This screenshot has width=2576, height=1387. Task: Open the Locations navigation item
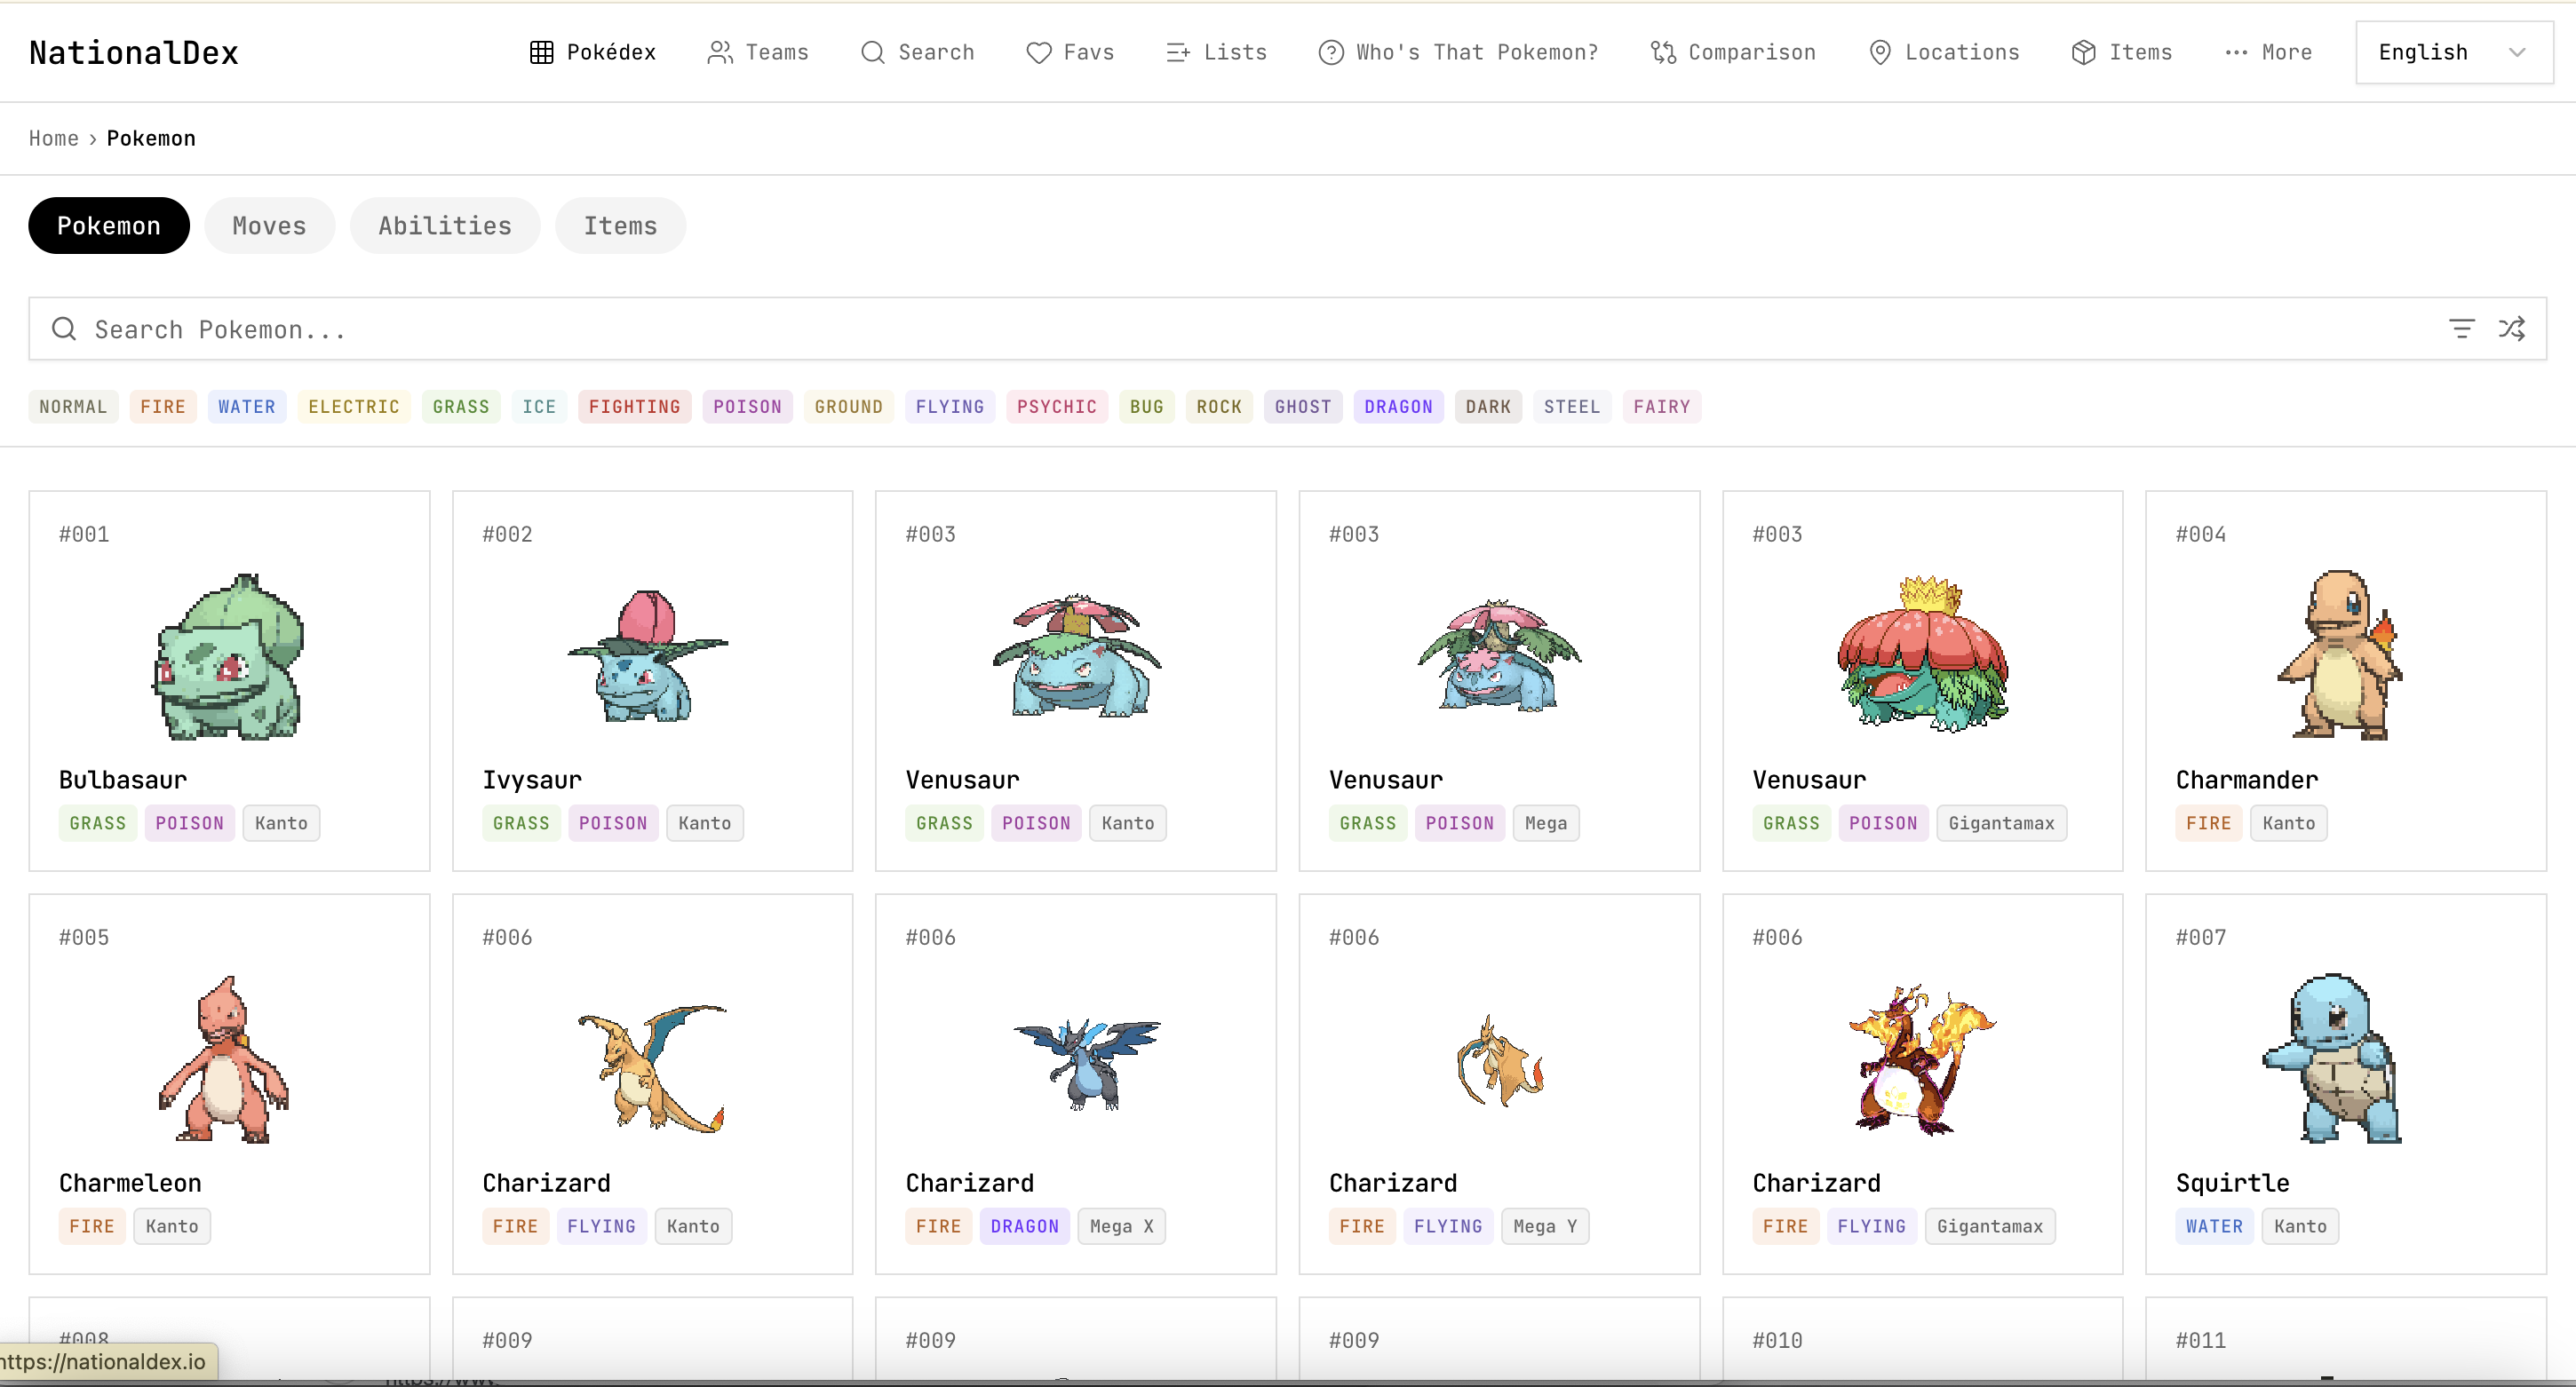pos(1943,52)
